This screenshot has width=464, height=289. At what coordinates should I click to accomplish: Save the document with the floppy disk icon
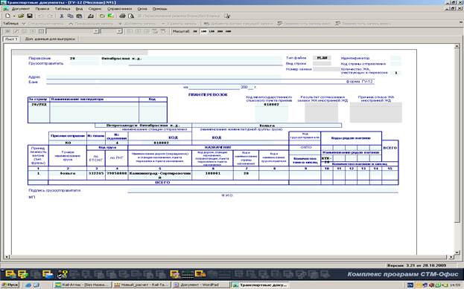point(30,16)
